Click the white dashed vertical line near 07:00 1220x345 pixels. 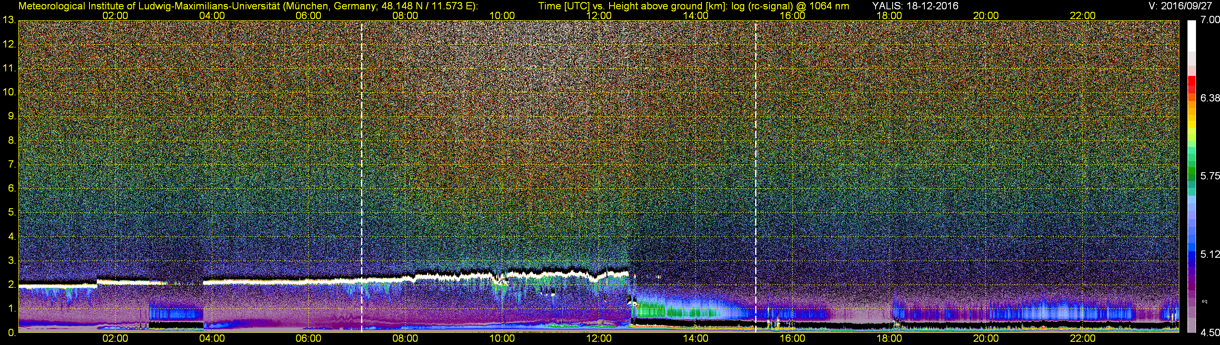pos(362,176)
